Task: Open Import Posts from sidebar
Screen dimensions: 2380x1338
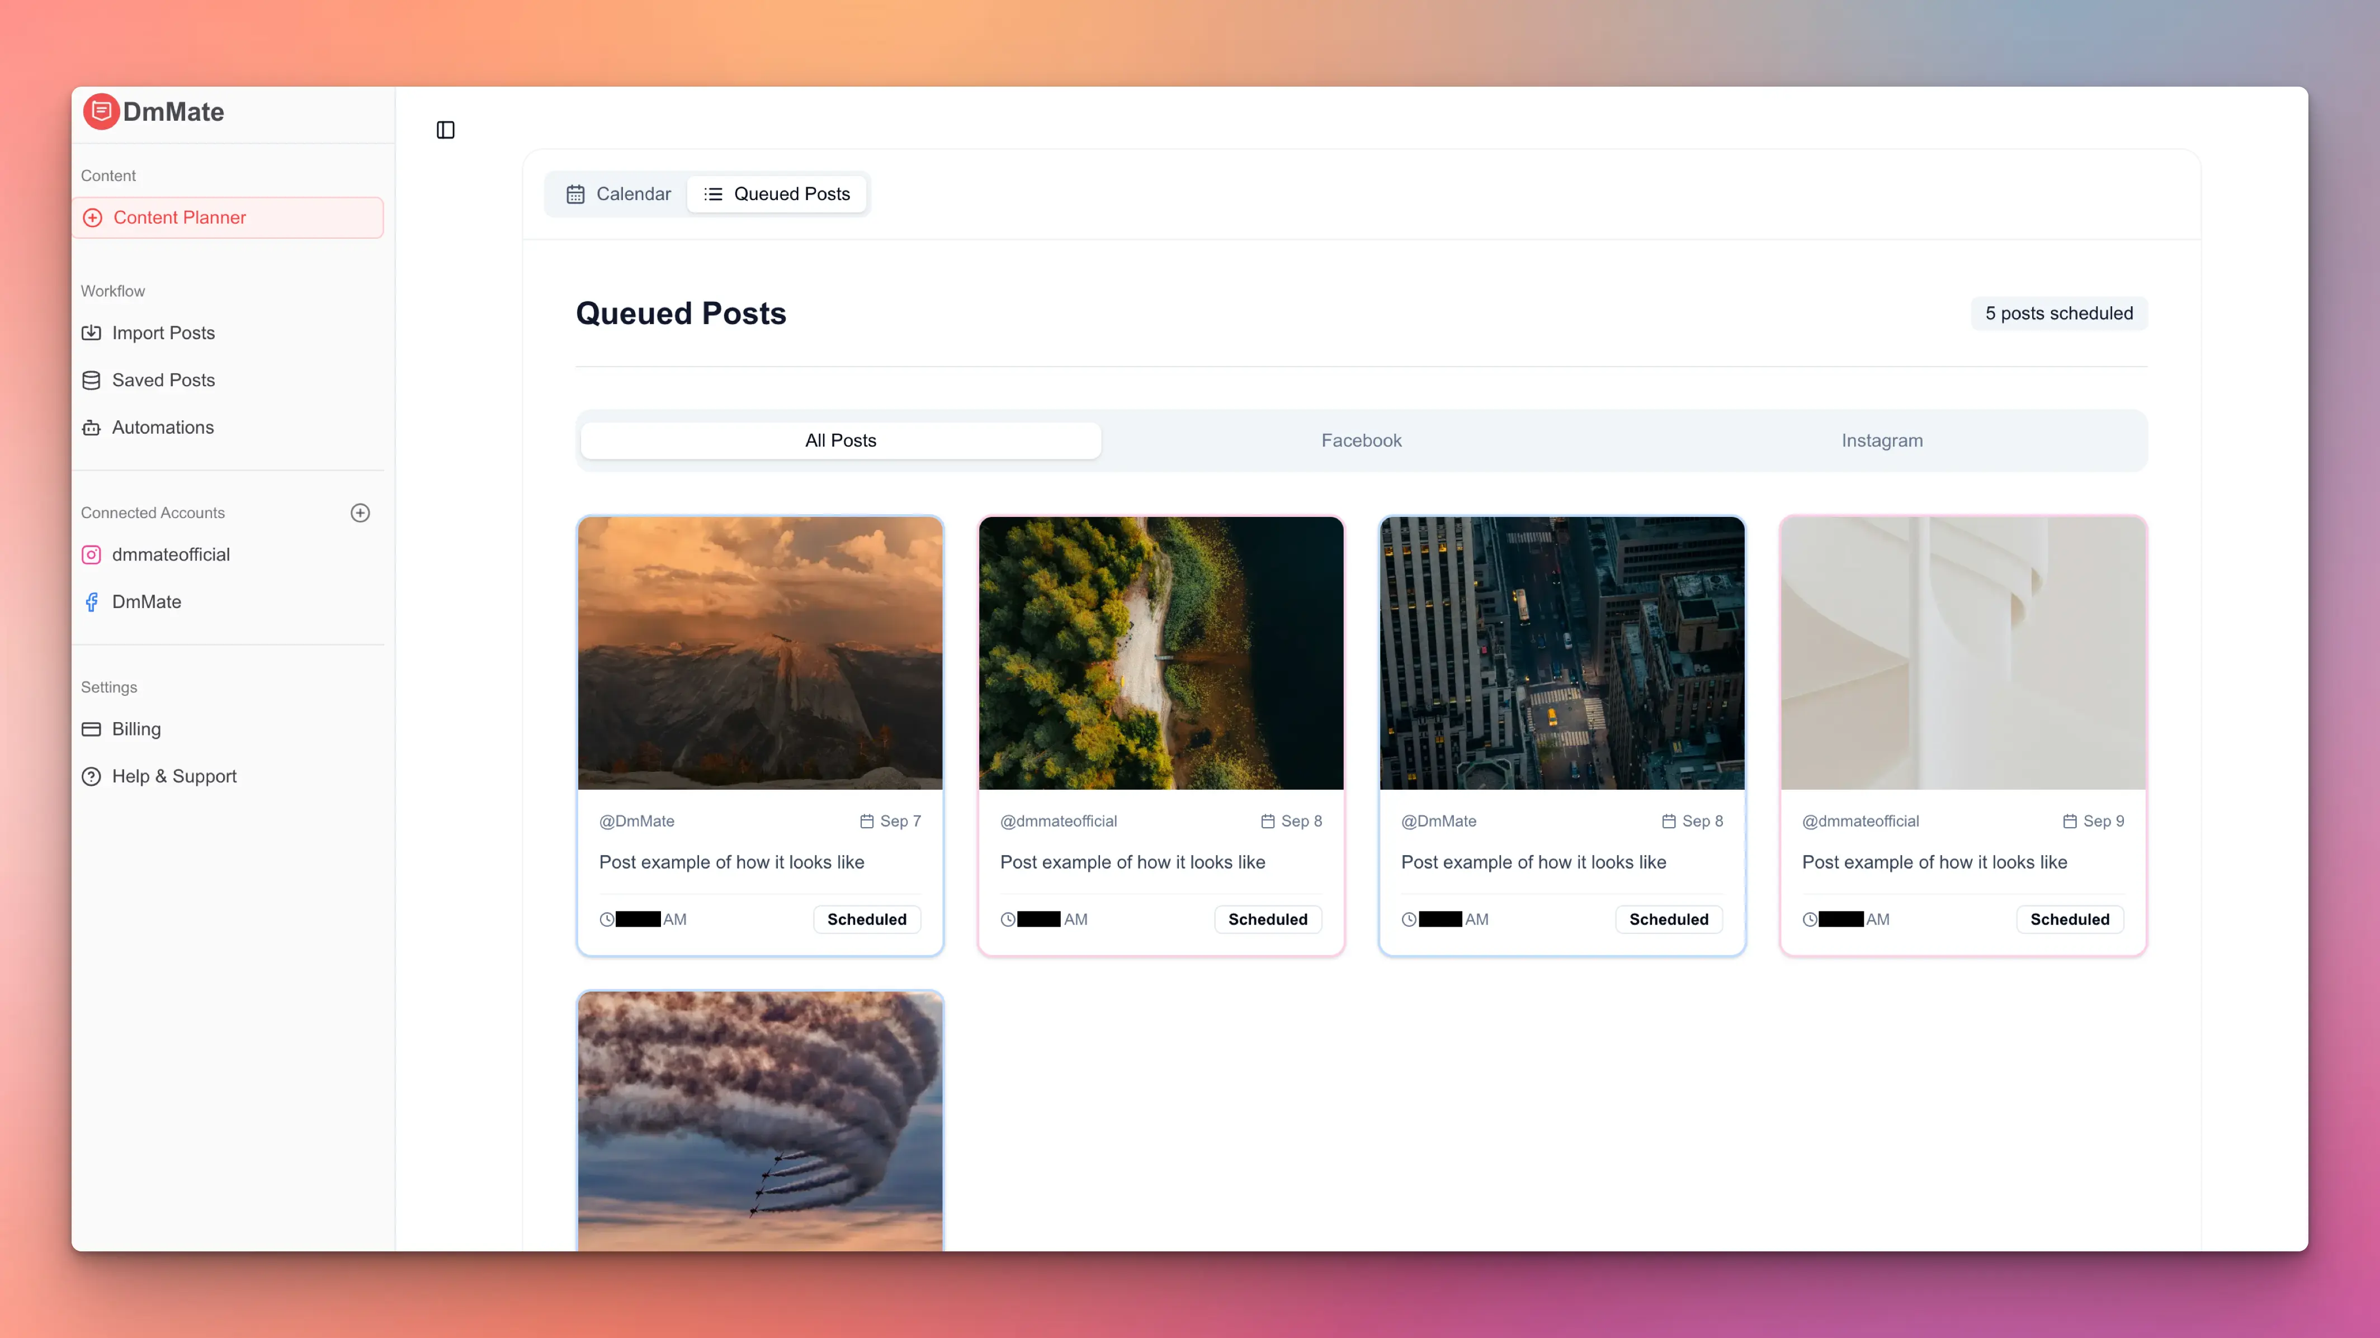Action: coord(163,333)
